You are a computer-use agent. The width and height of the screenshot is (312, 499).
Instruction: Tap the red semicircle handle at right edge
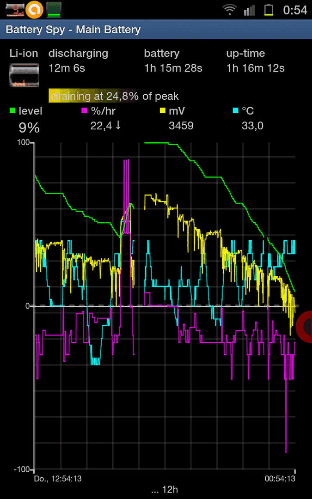pyautogui.click(x=304, y=327)
